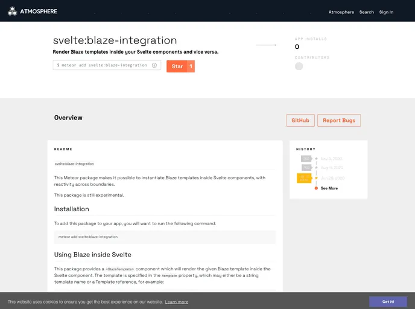Click the README code block meteor add command
The width and height of the screenshot is (415, 309).
point(165,237)
